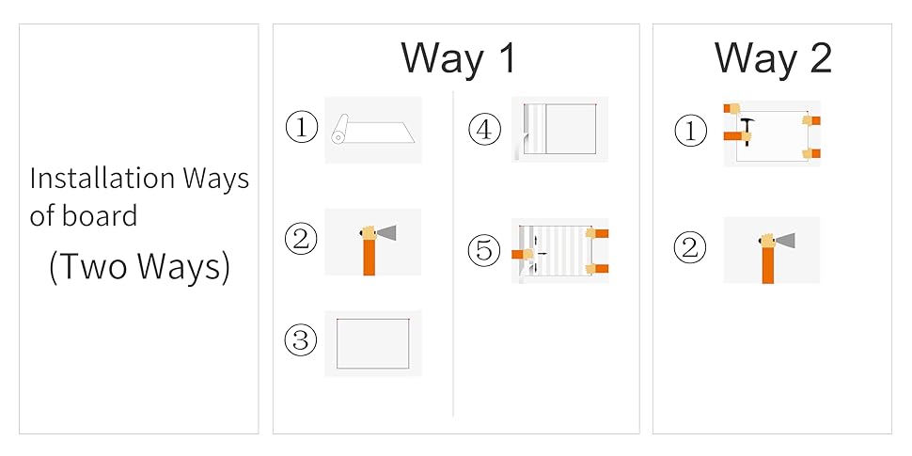Click the vertical divider line in Way 1 panel
Image resolution: width=912 pixels, height=456 pixels.
[x=453, y=254]
